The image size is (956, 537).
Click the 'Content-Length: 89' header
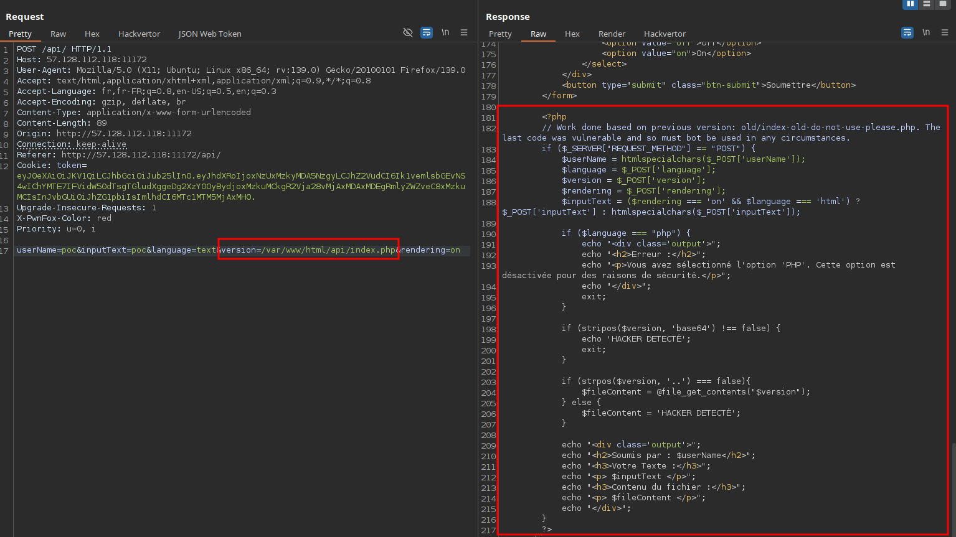(x=62, y=123)
